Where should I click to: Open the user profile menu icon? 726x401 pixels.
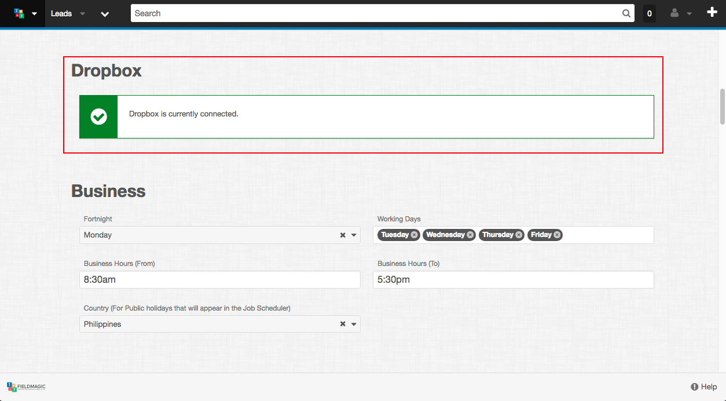(x=674, y=13)
